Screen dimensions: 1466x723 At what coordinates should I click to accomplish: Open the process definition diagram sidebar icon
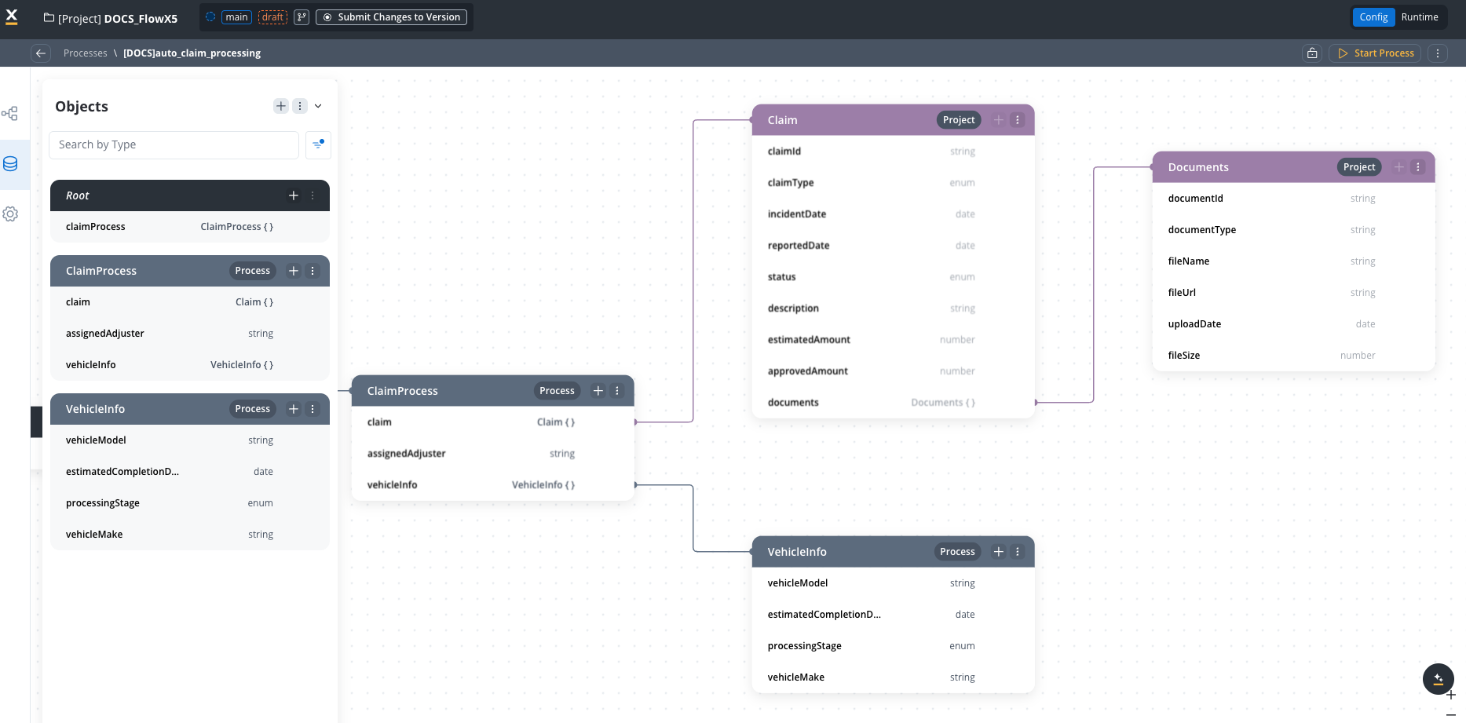10,114
